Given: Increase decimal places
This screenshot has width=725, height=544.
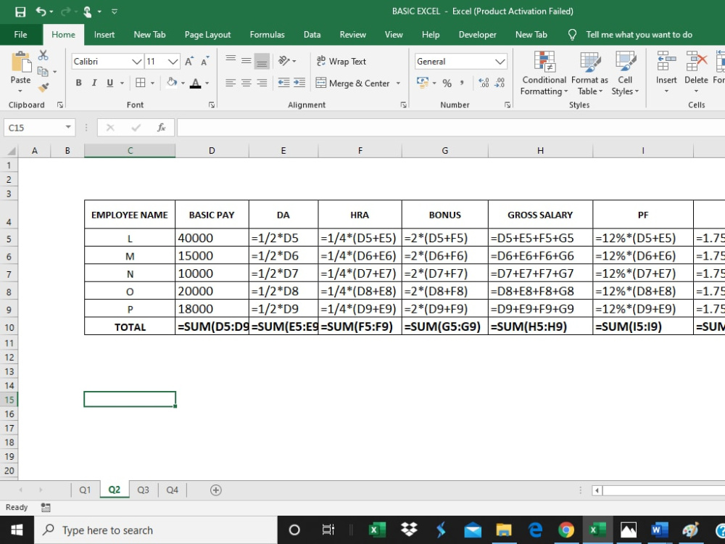Looking at the screenshot, I should (484, 83).
